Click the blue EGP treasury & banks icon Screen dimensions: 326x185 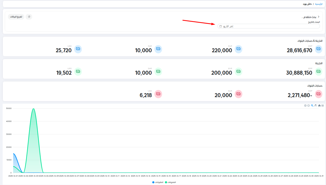coord(319,49)
